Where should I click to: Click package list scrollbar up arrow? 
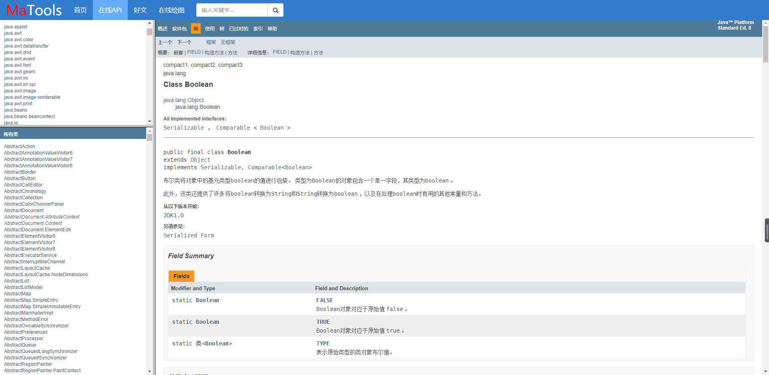point(149,23)
